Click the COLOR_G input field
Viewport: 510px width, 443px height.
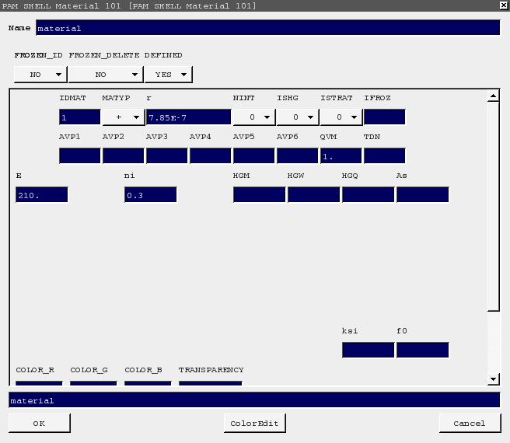pyautogui.click(x=93, y=383)
